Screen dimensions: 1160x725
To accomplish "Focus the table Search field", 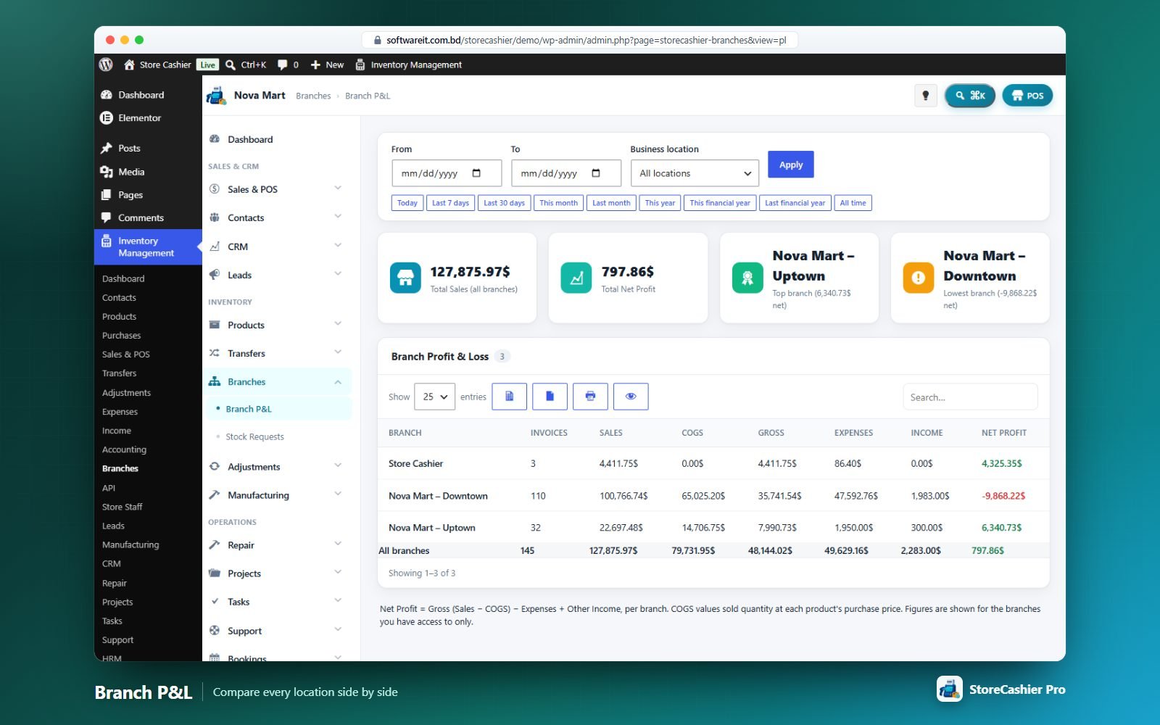I will point(970,397).
